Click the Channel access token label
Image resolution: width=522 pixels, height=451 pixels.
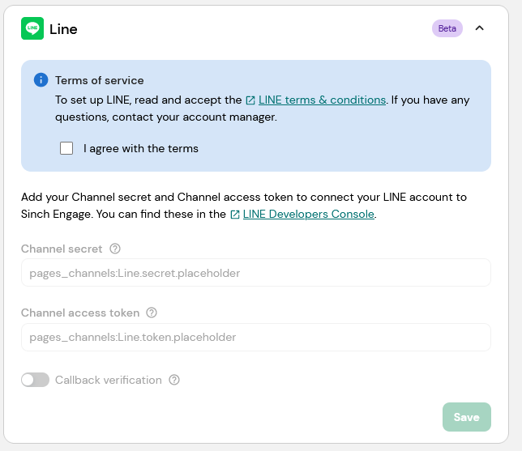pyautogui.click(x=80, y=313)
